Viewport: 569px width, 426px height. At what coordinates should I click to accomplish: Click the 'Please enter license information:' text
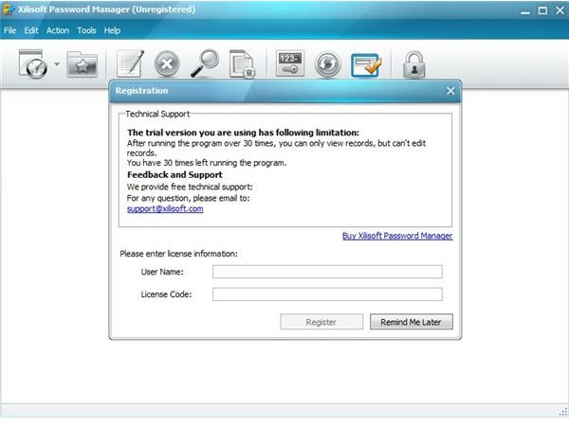tap(178, 254)
